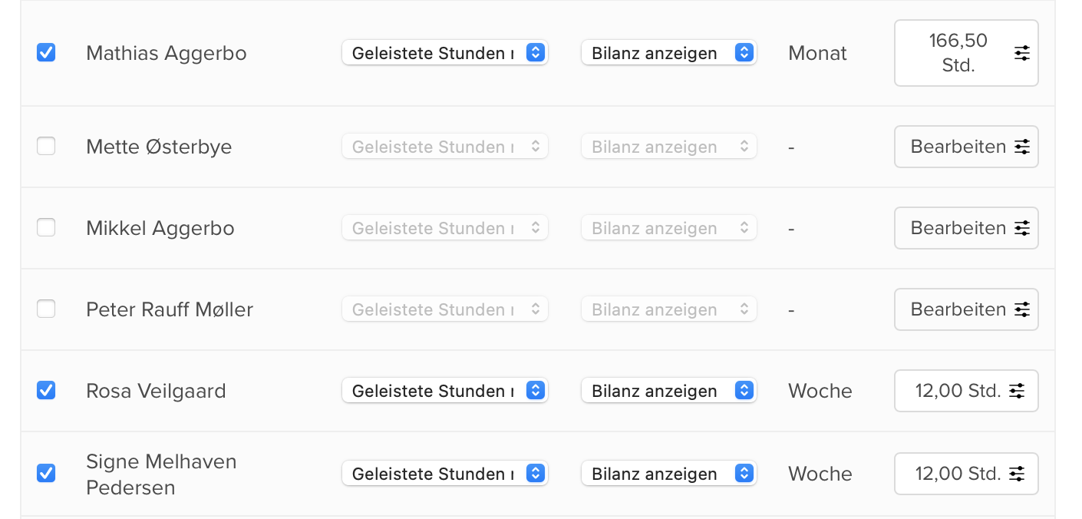Click the adjustments icon beside Rosa Veilgaard's hours

(1017, 391)
